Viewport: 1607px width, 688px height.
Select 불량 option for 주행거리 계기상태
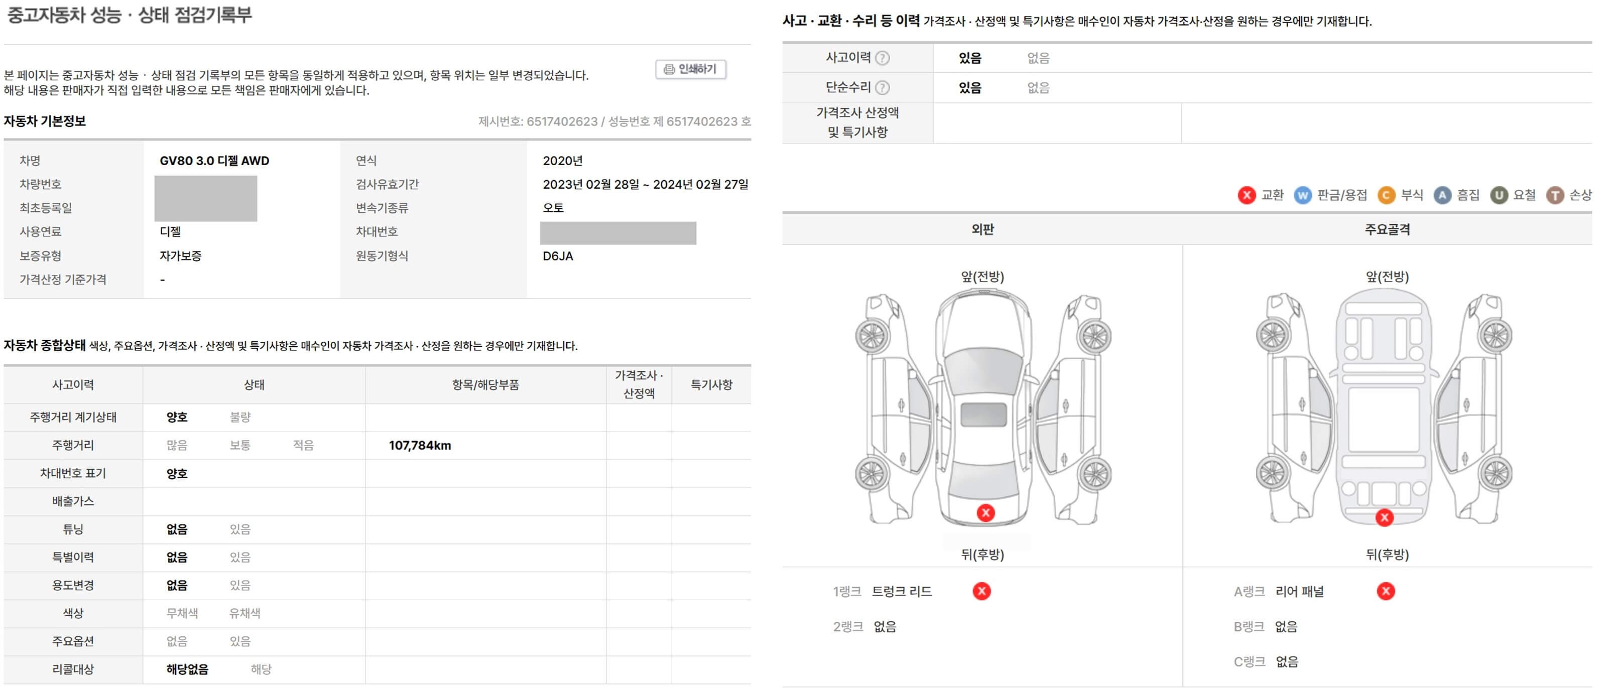(x=240, y=418)
